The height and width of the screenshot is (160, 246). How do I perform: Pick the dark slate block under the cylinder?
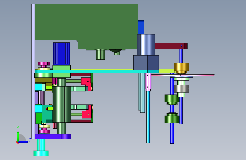[146, 63]
